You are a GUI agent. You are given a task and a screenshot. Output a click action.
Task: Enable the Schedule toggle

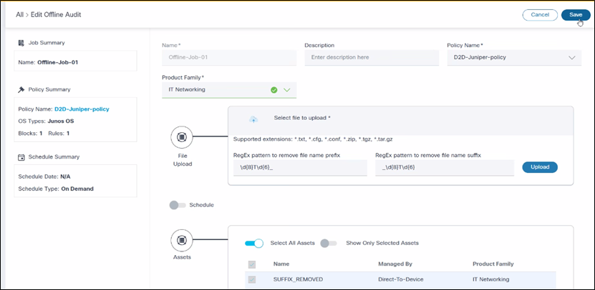(x=178, y=205)
